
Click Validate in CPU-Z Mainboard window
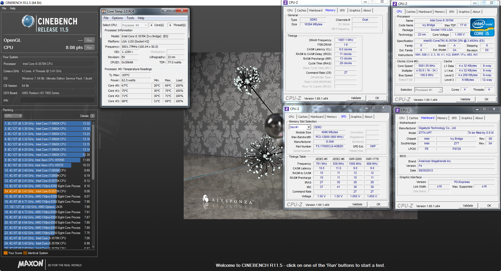click(x=468, y=206)
